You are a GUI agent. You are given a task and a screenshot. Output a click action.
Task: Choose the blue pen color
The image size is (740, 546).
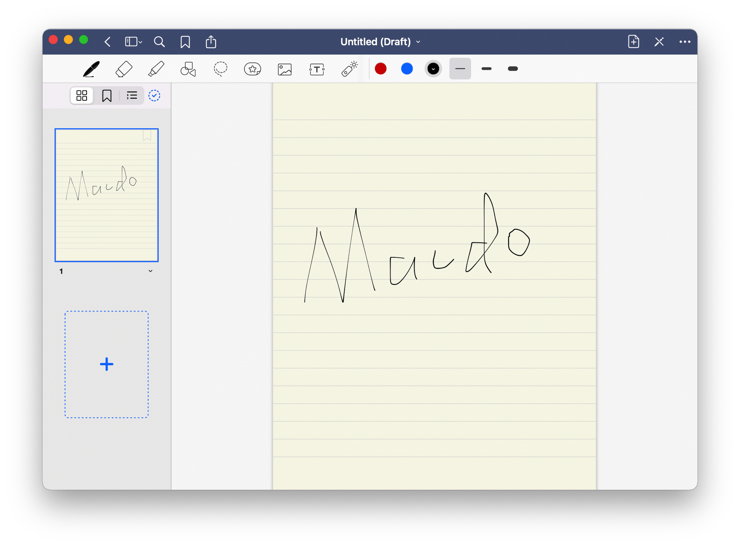407,69
